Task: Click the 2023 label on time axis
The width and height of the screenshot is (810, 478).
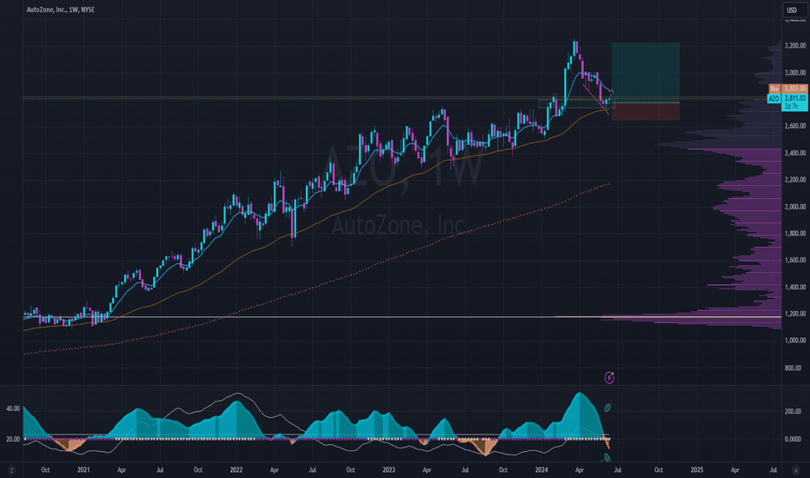Action: (x=388, y=470)
